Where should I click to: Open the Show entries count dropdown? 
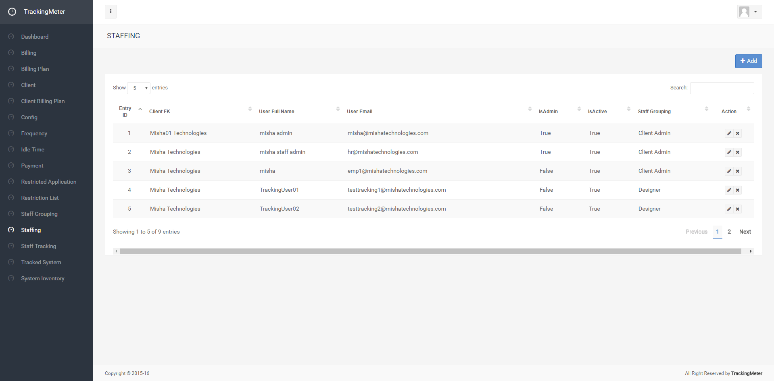(x=139, y=88)
